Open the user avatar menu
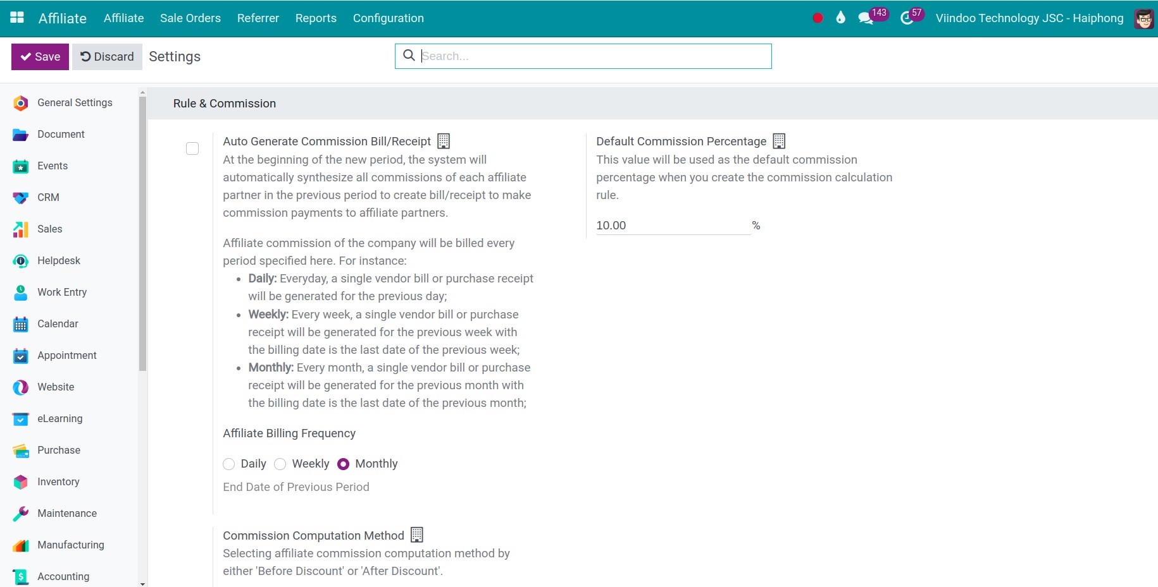Viewport: 1158px width, 587px height. (x=1143, y=18)
